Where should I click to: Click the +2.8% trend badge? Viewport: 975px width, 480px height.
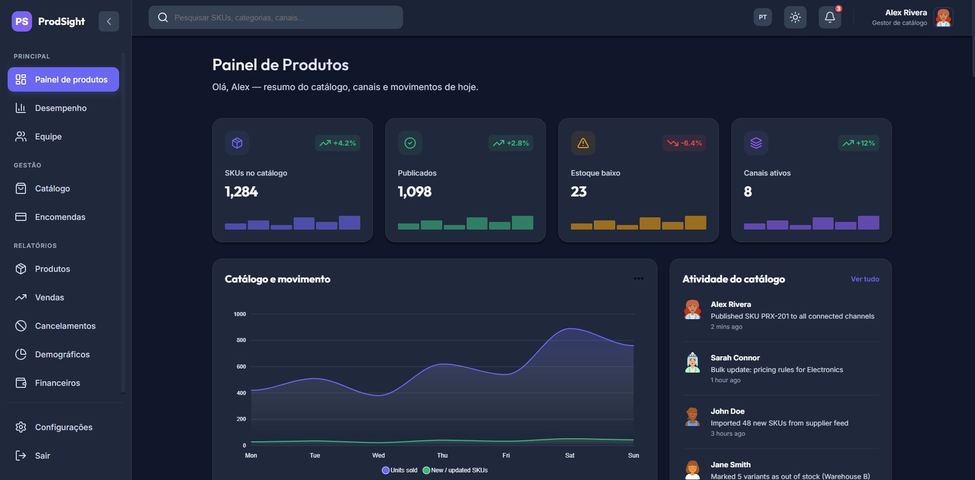511,143
